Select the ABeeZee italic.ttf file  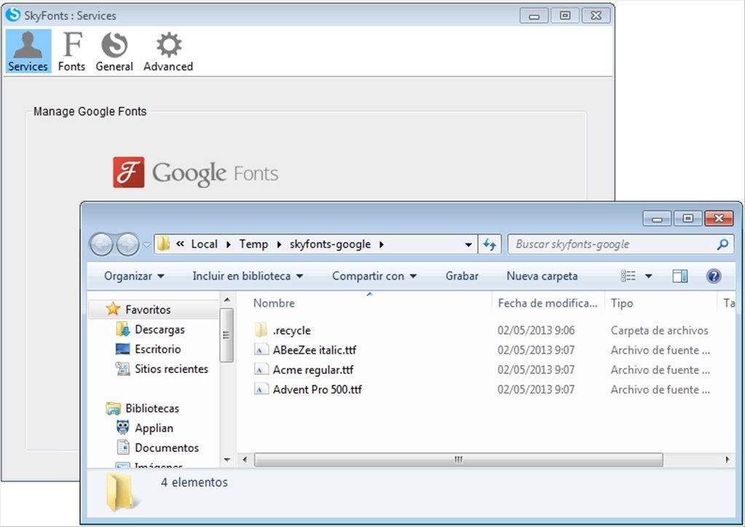tap(315, 350)
